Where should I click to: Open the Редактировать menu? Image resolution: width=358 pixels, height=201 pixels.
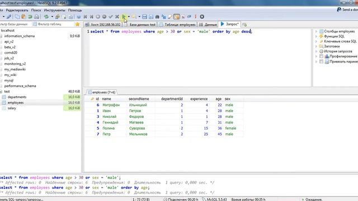tap(17, 10)
